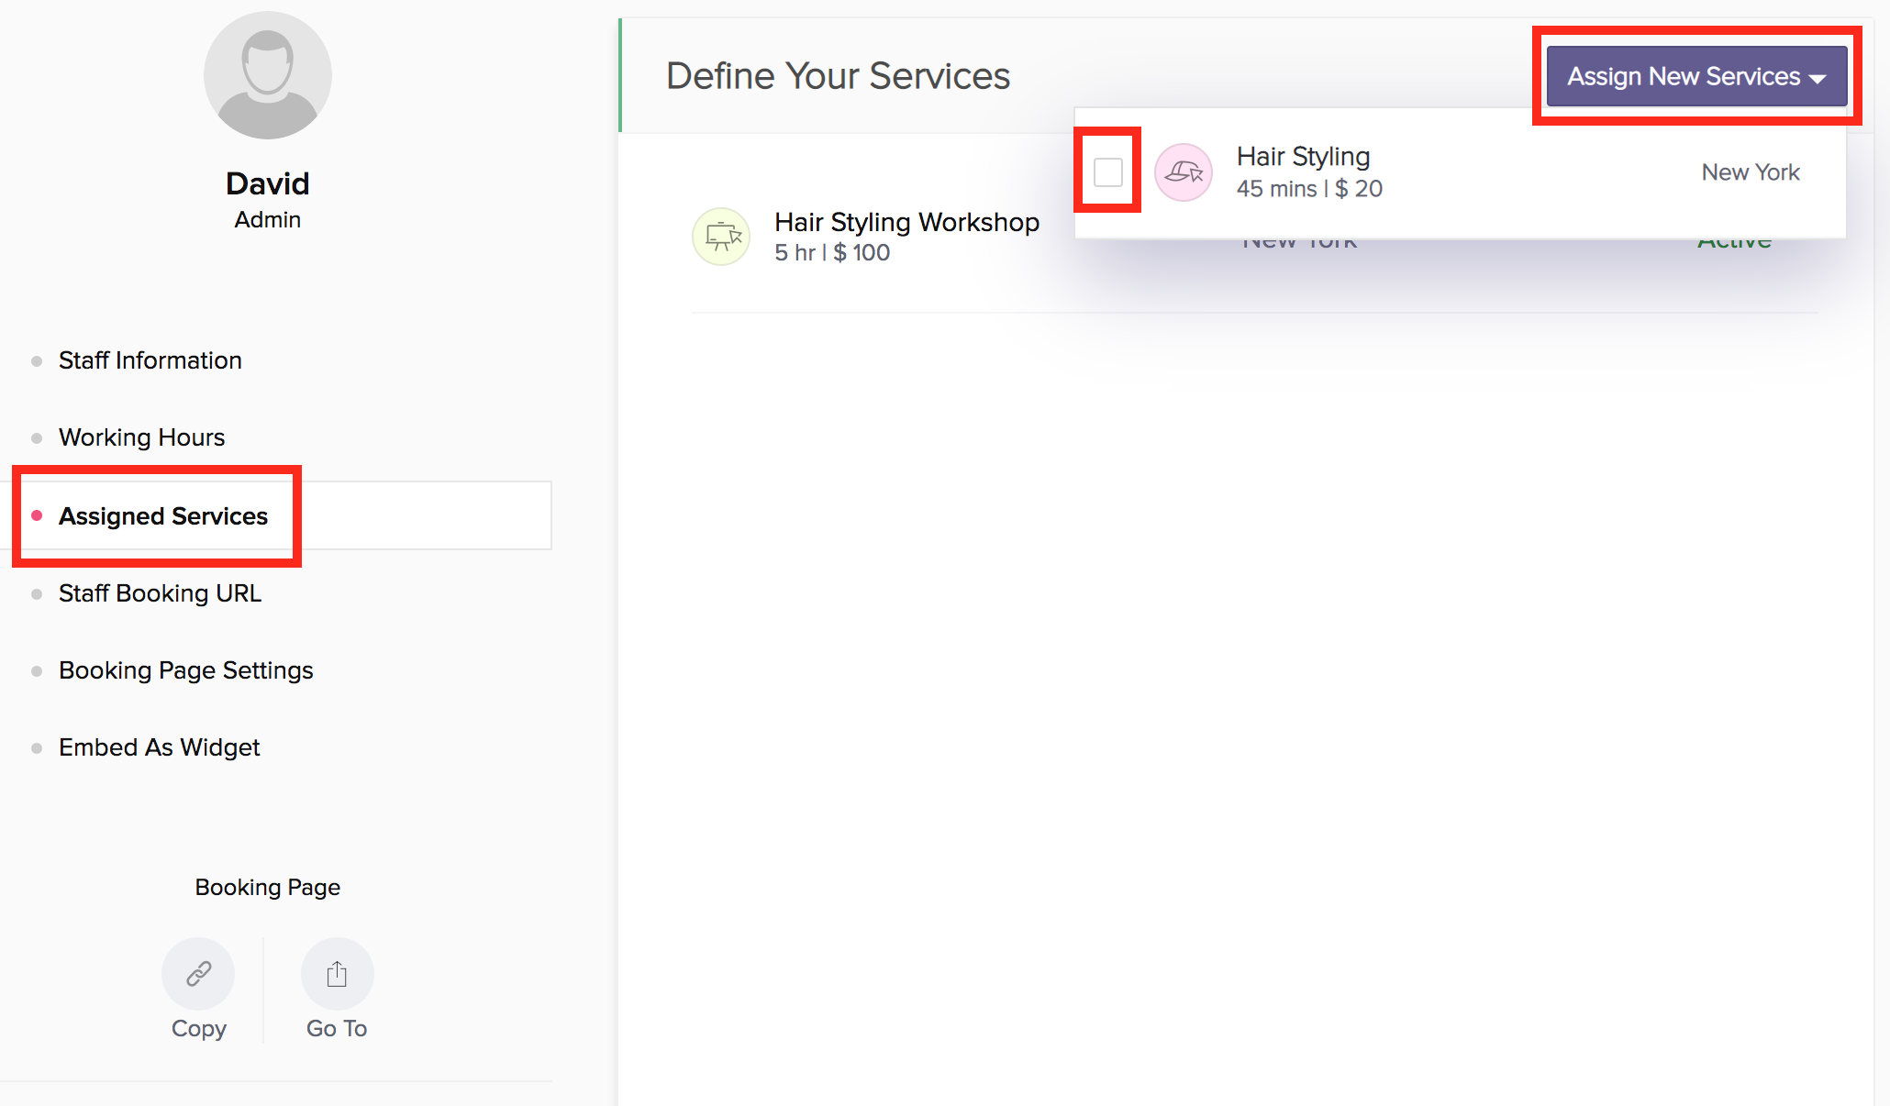Open the Assign New Services dropdown
The image size is (1890, 1106).
tap(1683, 76)
